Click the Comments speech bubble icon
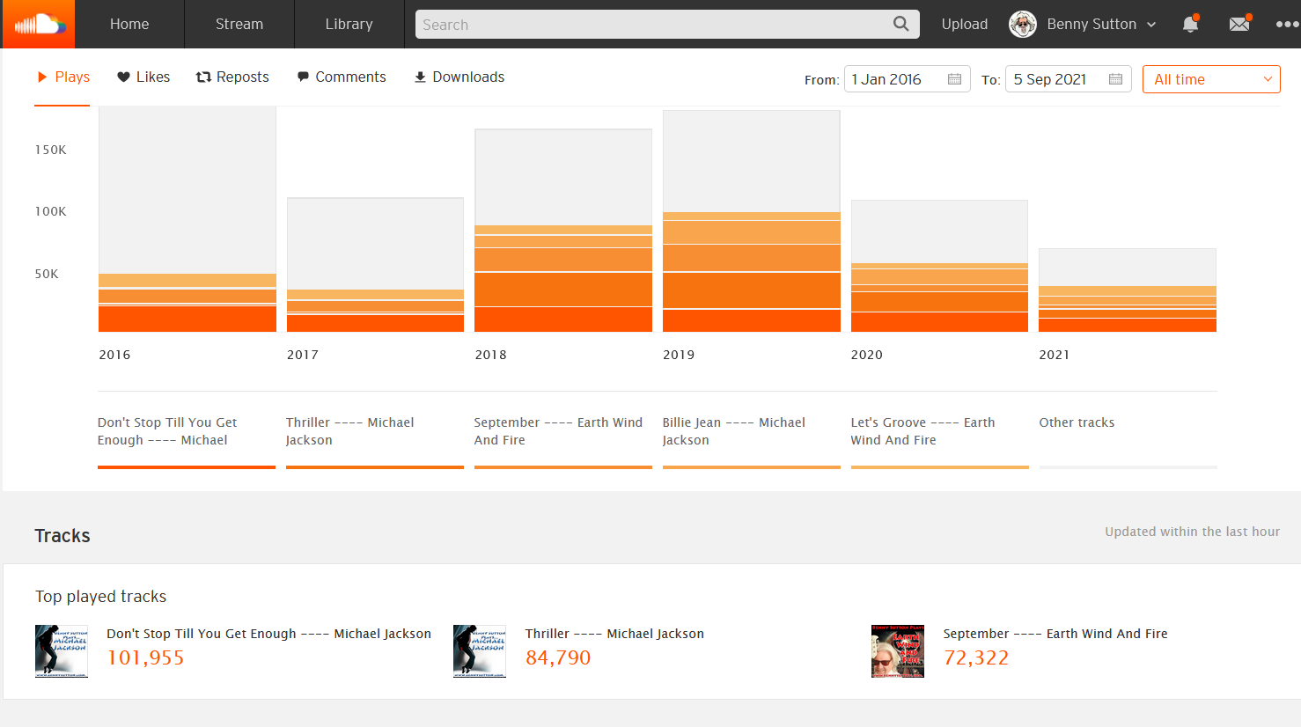The image size is (1301, 727). point(302,77)
